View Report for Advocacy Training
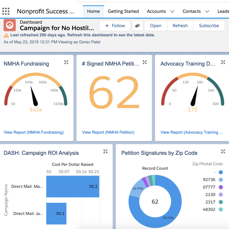The height and width of the screenshot is (229, 229). pyautogui.click(x=192, y=132)
